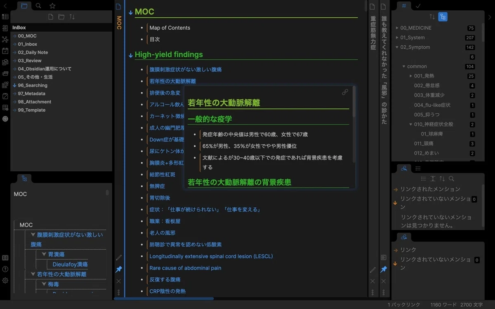Select the outline mind-map tab in lower left
495x309 pixels.
click(24, 178)
